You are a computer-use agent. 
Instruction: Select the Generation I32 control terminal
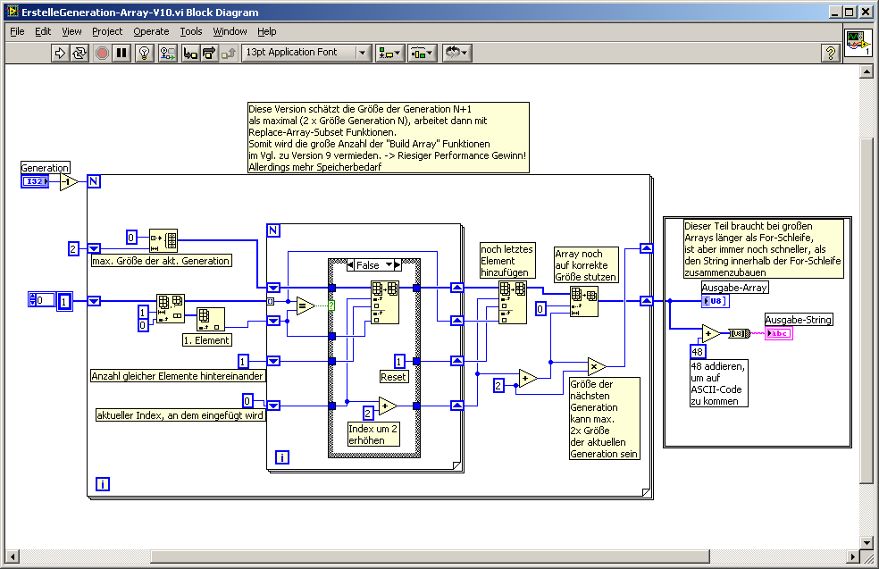coord(35,181)
